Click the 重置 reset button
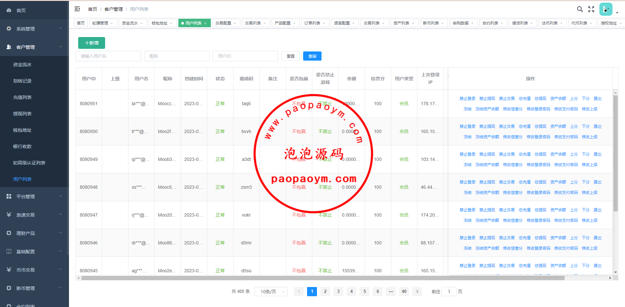The height and width of the screenshot is (307, 625). (x=291, y=56)
